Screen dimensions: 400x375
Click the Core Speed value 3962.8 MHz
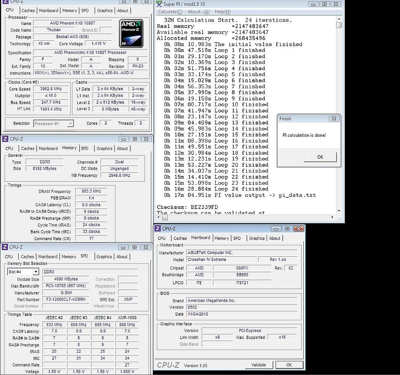pos(51,89)
